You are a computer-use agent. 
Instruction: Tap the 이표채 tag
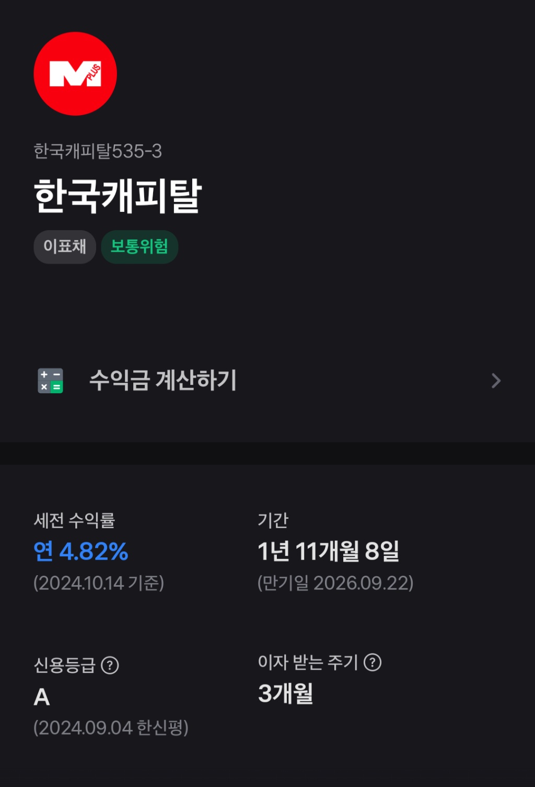coord(65,247)
